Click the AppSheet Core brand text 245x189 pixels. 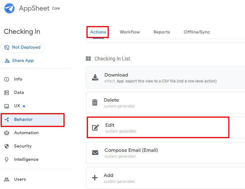pyautogui.click(x=39, y=8)
